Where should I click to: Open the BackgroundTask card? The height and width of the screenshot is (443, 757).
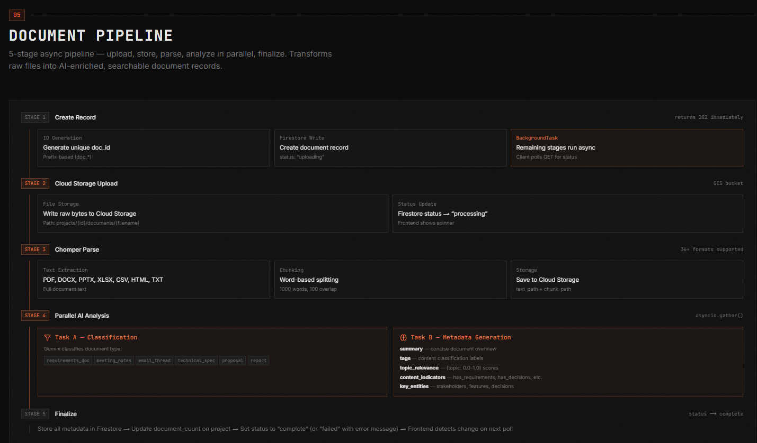click(626, 147)
